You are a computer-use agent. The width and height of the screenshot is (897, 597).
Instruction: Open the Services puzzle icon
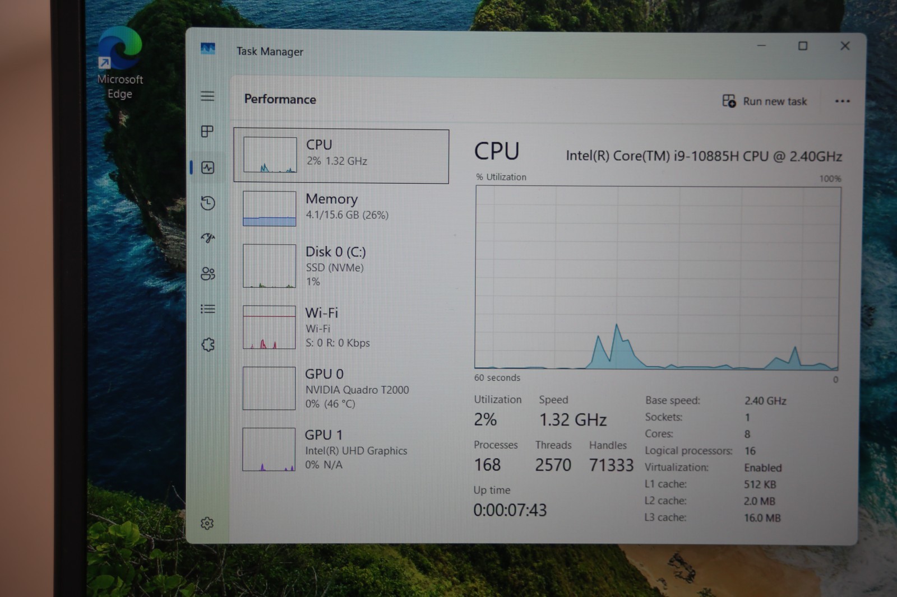207,344
